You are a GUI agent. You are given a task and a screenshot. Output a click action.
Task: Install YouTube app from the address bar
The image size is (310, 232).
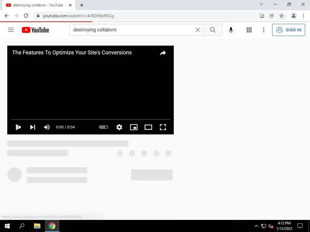tap(262, 16)
